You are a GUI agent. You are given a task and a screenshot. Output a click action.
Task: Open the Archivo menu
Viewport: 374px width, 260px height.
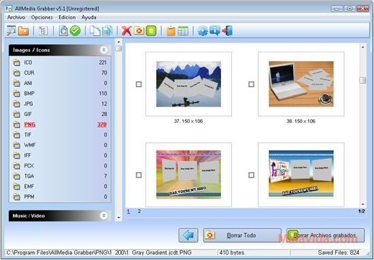coord(16,18)
